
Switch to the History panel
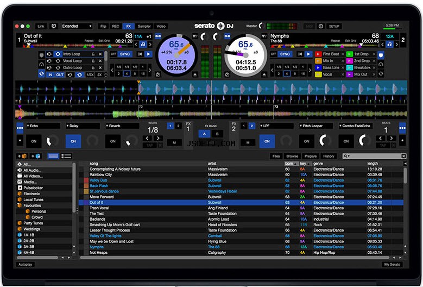point(329,156)
